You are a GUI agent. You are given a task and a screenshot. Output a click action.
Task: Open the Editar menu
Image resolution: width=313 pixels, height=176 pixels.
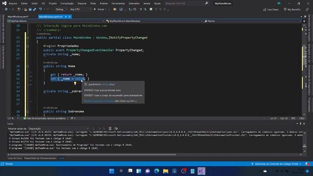click(x=24, y=3)
